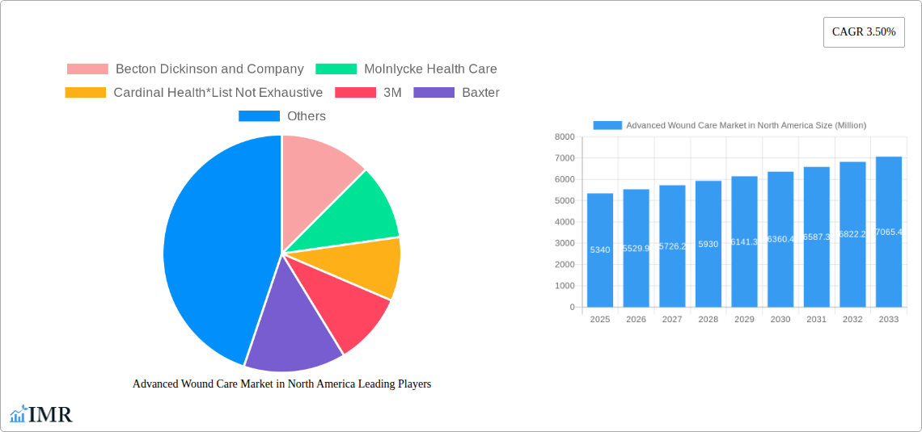Click the 4000 y-axis label
The width and height of the screenshot is (922, 432).
click(x=565, y=222)
